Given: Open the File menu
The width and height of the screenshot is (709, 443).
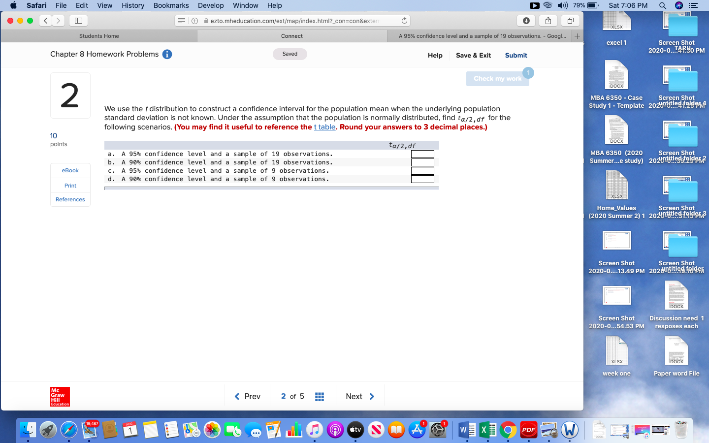Looking at the screenshot, I should tap(61, 5).
